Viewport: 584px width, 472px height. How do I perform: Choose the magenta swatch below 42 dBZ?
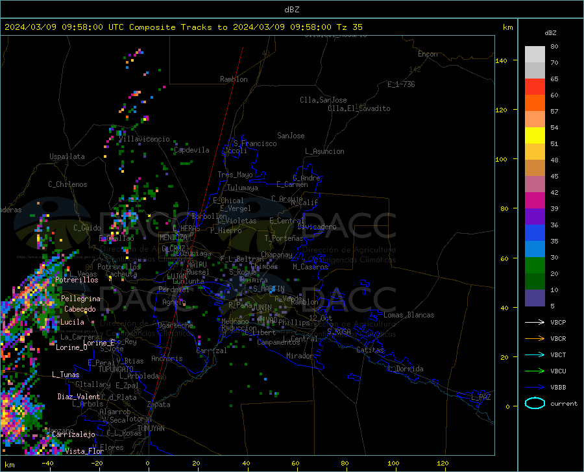point(535,201)
